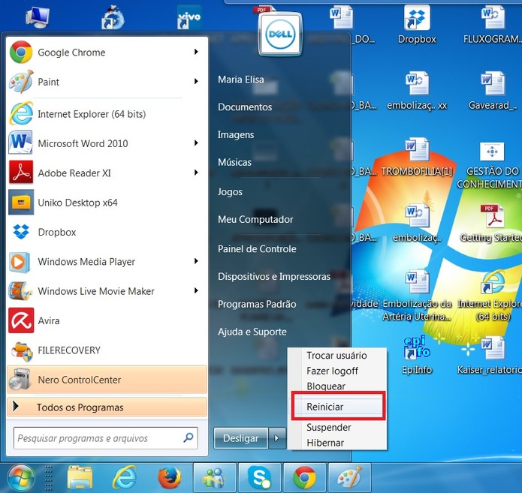Screen dimensions: 522x493
Task: Open shutdown options arrow beside Desligar
Action: tap(277, 438)
